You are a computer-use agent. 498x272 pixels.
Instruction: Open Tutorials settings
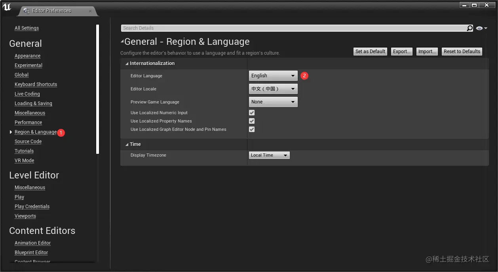24,151
